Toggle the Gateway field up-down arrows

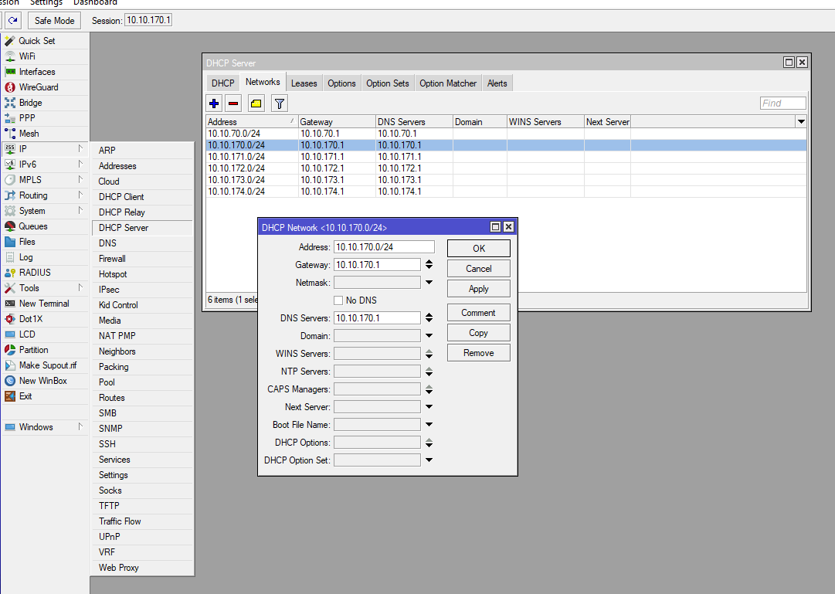tap(429, 265)
